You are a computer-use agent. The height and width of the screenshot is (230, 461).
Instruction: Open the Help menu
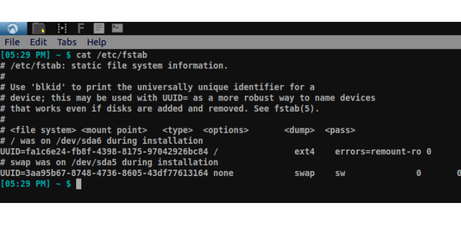pyautogui.click(x=96, y=42)
